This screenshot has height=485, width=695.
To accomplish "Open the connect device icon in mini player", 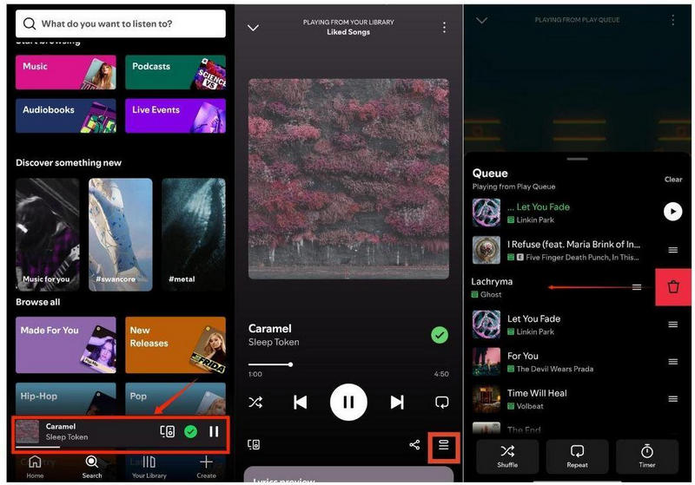I will [x=167, y=431].
